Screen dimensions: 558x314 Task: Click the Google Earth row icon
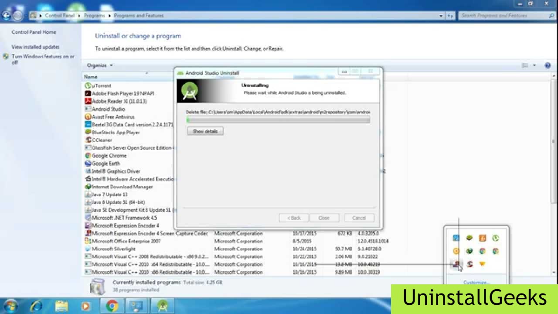coord(88,164)
